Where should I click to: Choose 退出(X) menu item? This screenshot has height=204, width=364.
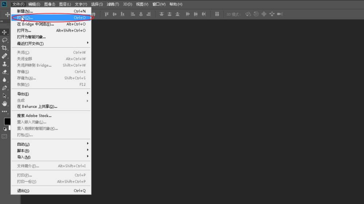[x=51, y=191]
